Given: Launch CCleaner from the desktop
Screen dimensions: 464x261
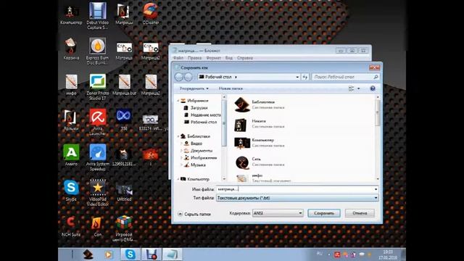Looking at the screenshot, I should click(x=151, y=14).
